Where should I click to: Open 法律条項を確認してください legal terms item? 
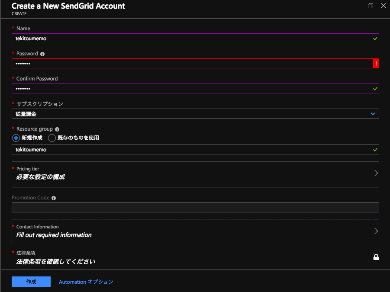[x=56, y=261]
